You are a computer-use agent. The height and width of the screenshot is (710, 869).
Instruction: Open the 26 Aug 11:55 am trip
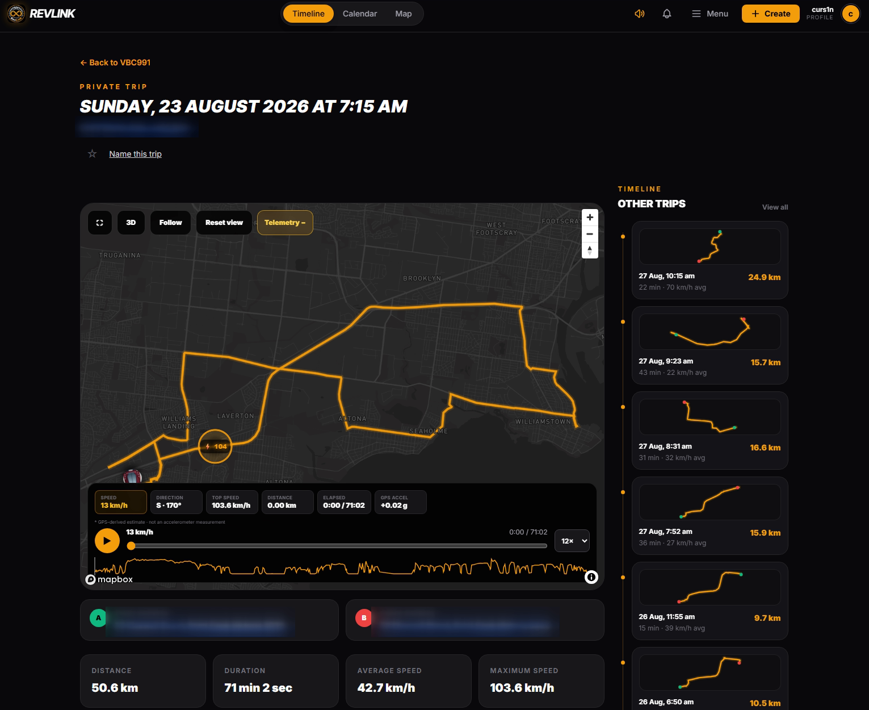pos(710,601)
